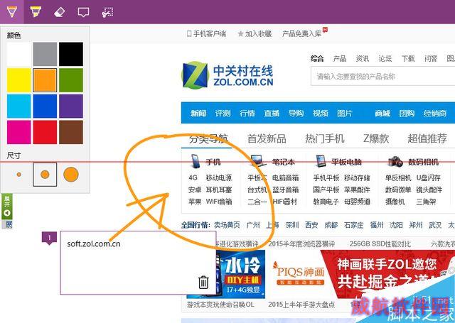Open the 产品免费入库 link
This screenshot has height=323, width=455.
pyautogui.click(x=301, y=34)
